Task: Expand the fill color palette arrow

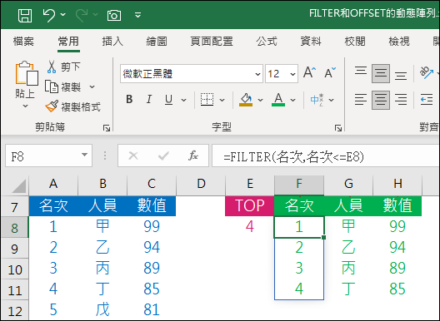Action: 260,100
